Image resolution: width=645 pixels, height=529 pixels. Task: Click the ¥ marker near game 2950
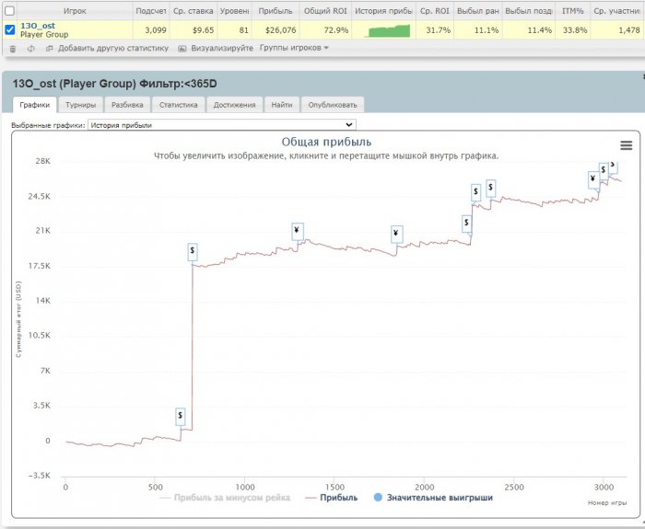(593, 179)
